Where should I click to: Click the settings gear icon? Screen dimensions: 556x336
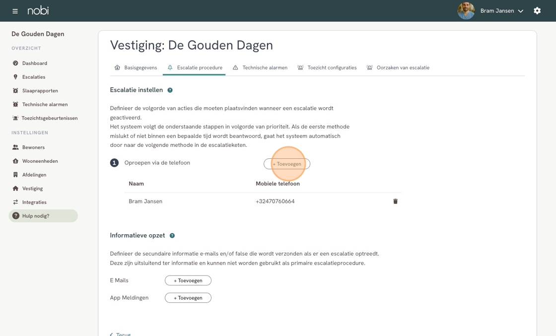pyautogui.click(x=537, y=11)
